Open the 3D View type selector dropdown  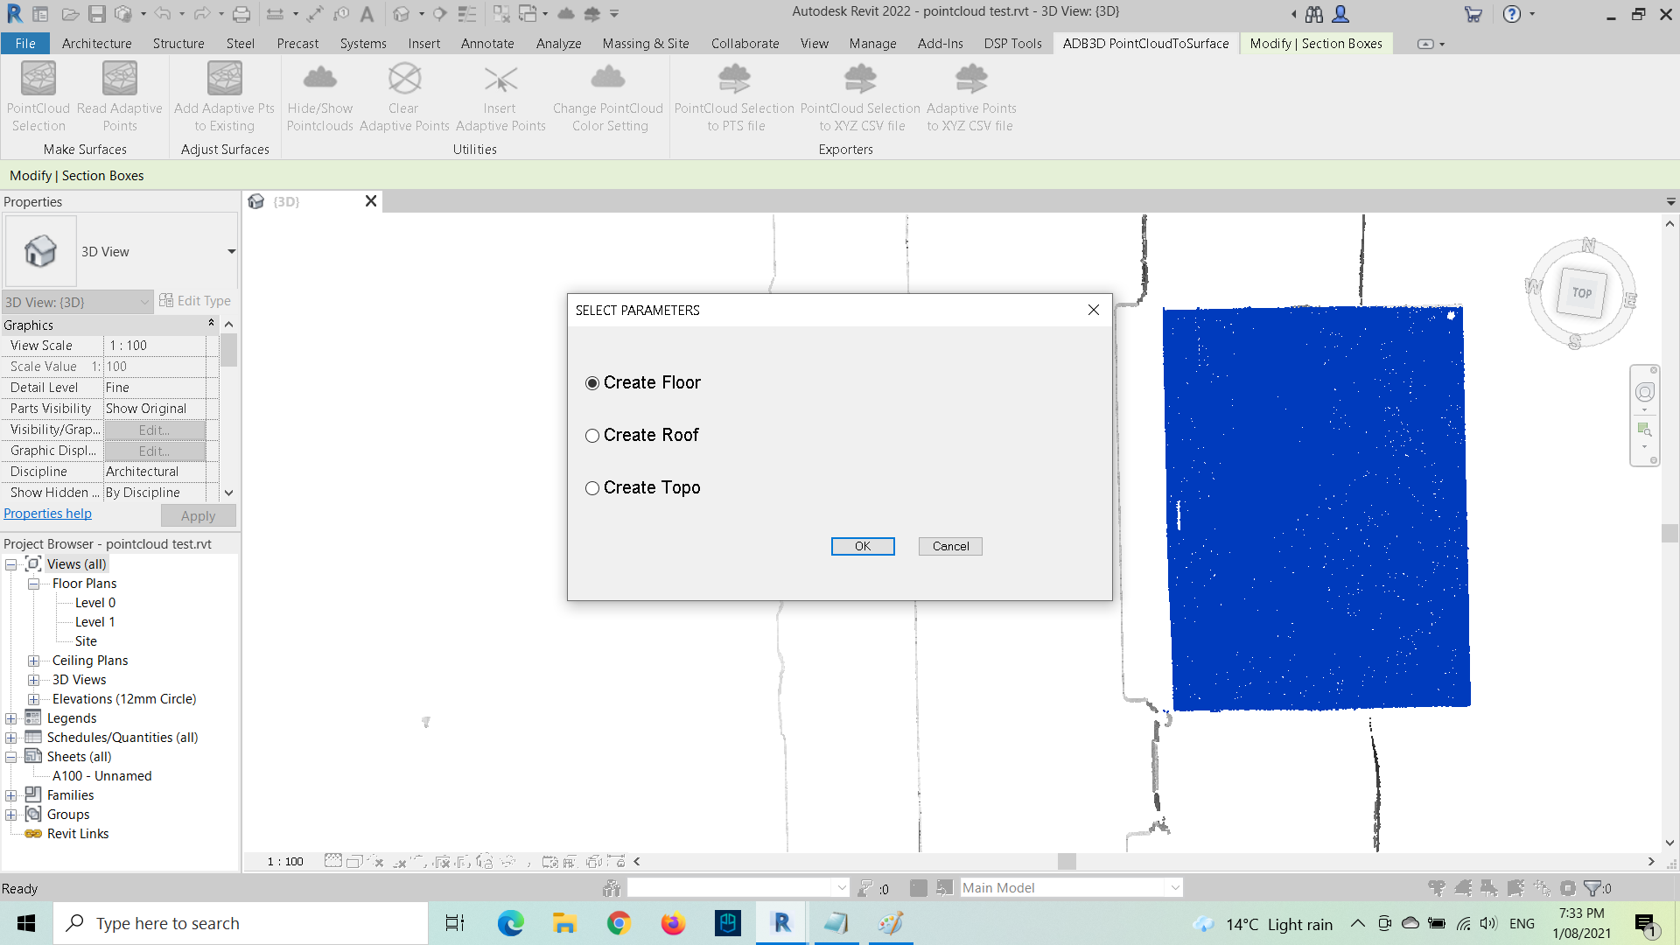click(x=231, y=252)
